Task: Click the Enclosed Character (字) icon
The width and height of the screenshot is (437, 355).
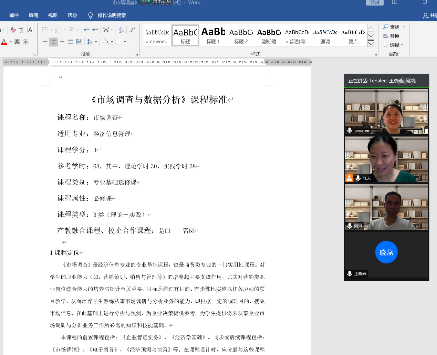Action: tap(25, 42)
